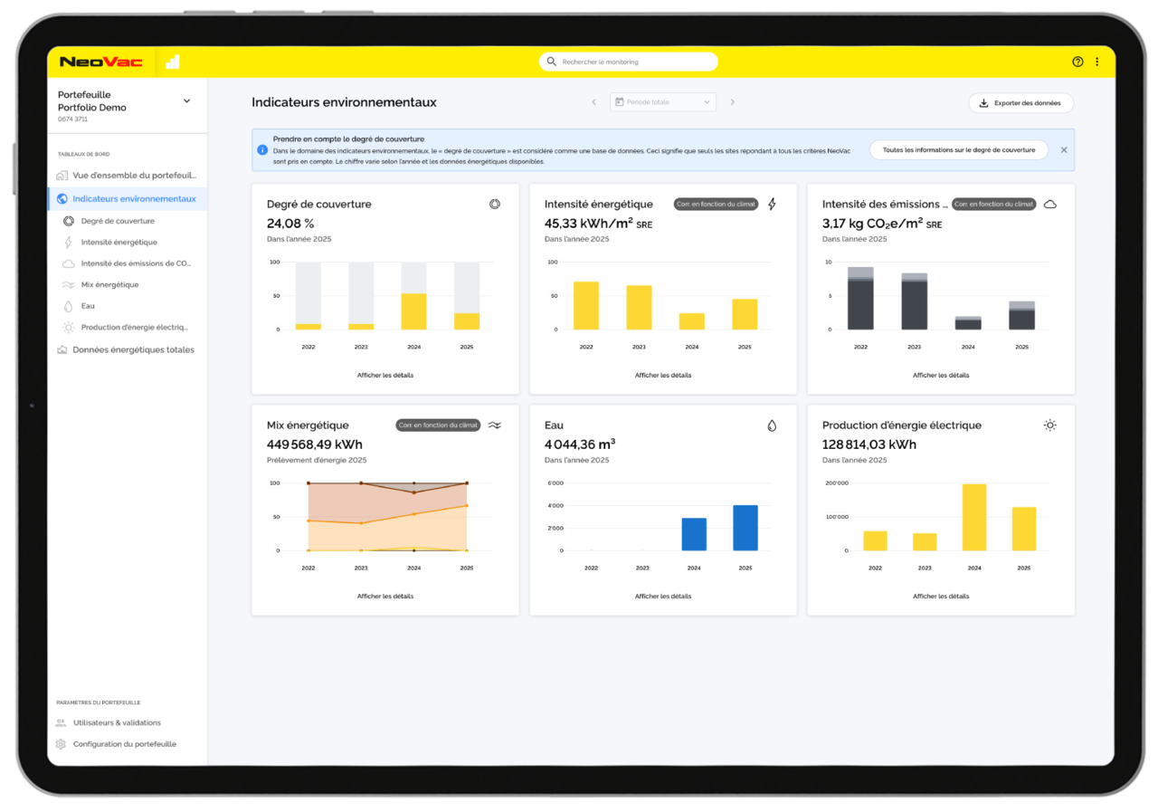The image size is (1158, 812).
Task: Click the help question mark icon
Action: (x=1077, y=62)
